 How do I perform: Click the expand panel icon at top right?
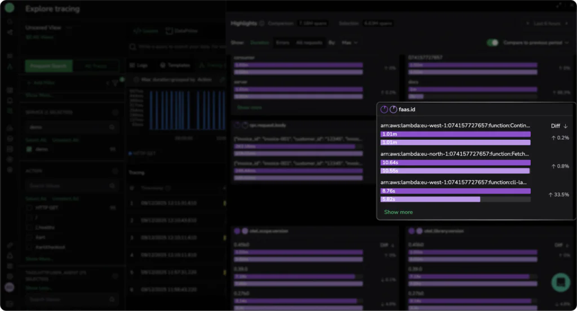coord(558,5)
